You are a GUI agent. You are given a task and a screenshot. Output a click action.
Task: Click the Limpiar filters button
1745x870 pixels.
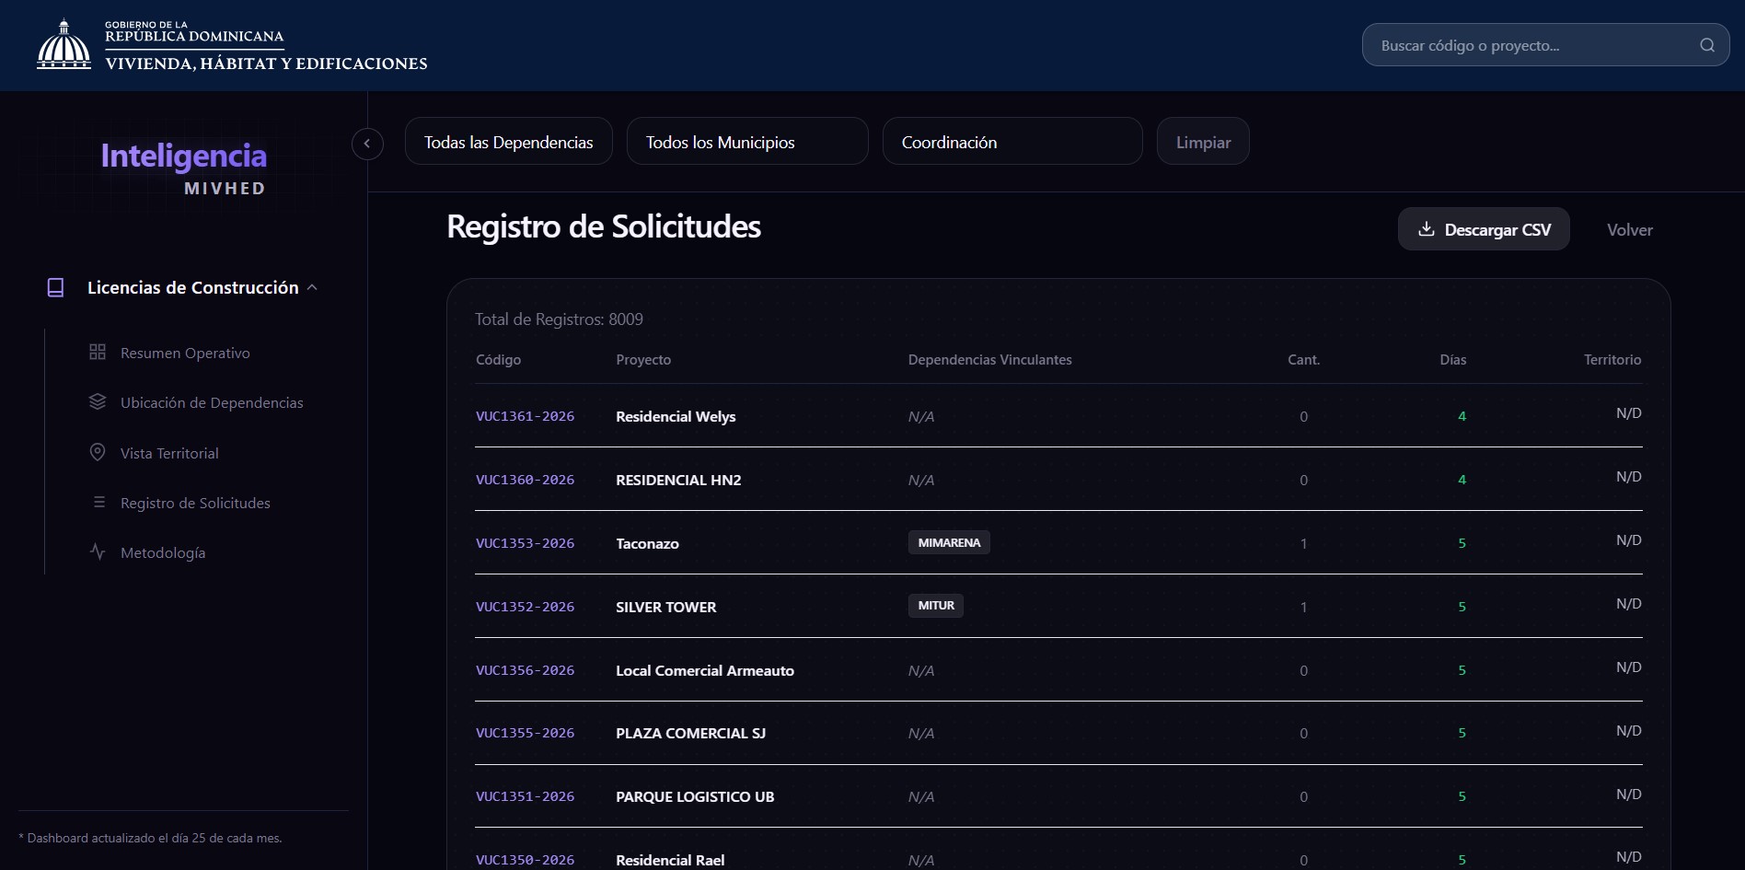click(1202, 142)
